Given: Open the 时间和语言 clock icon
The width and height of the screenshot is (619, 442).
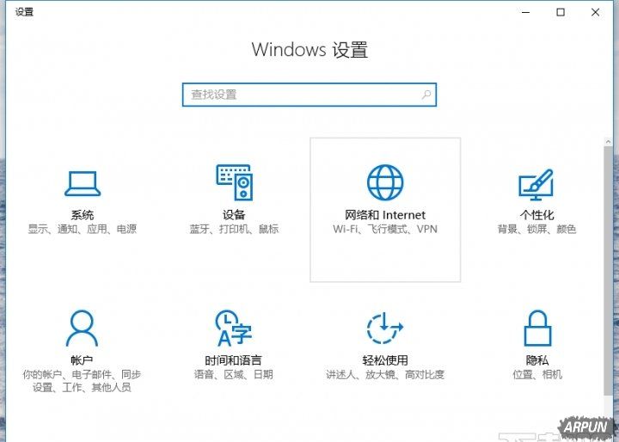Looking at the screenshot, I should tap(234, 328).
